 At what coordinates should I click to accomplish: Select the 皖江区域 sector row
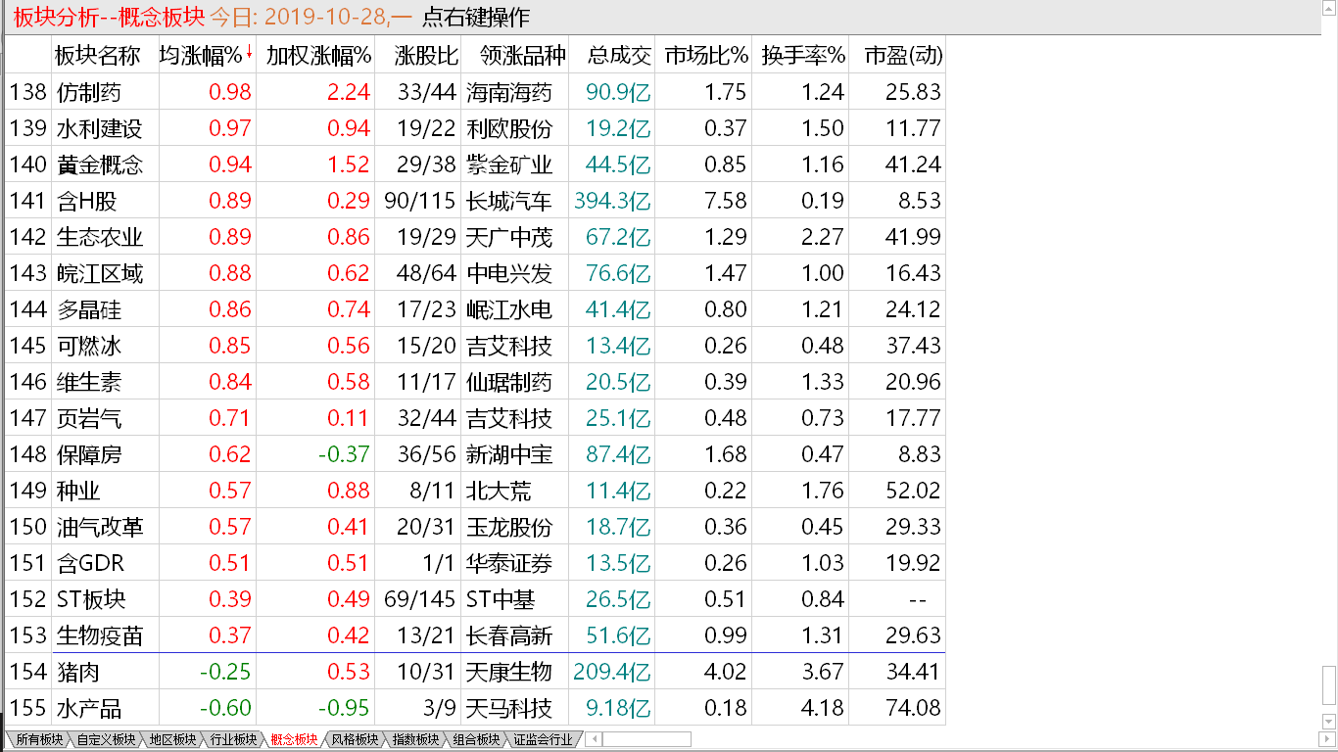(x=475, y=273)
